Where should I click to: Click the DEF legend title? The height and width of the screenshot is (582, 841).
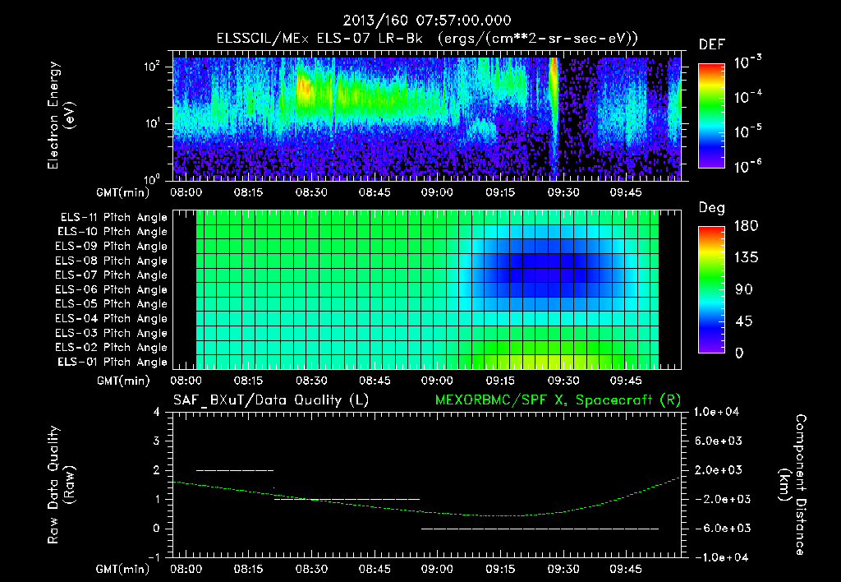(712, 44)
